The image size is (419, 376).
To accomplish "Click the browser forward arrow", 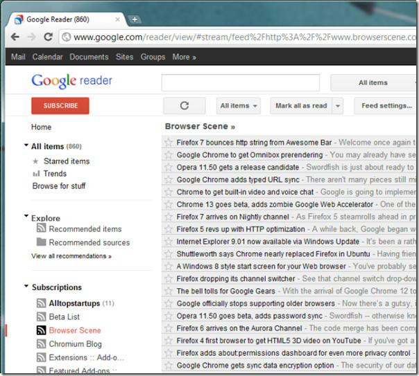I will [x=31, y=37].
